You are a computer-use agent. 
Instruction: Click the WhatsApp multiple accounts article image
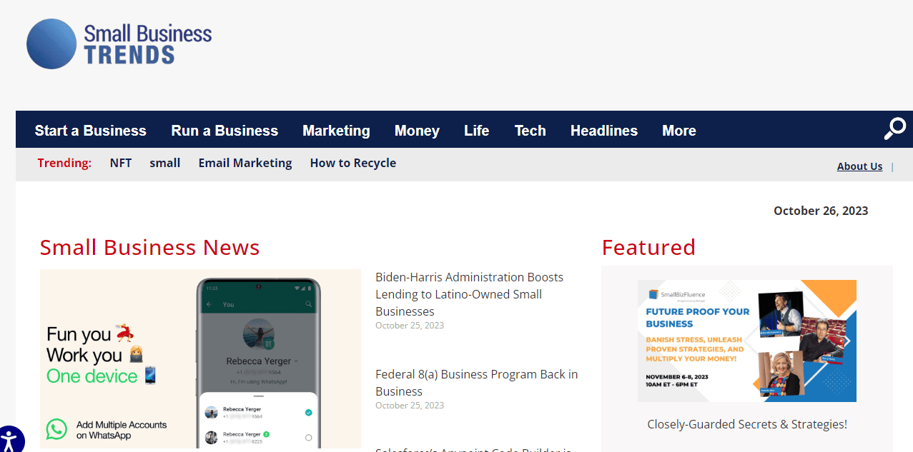[200, 358]
